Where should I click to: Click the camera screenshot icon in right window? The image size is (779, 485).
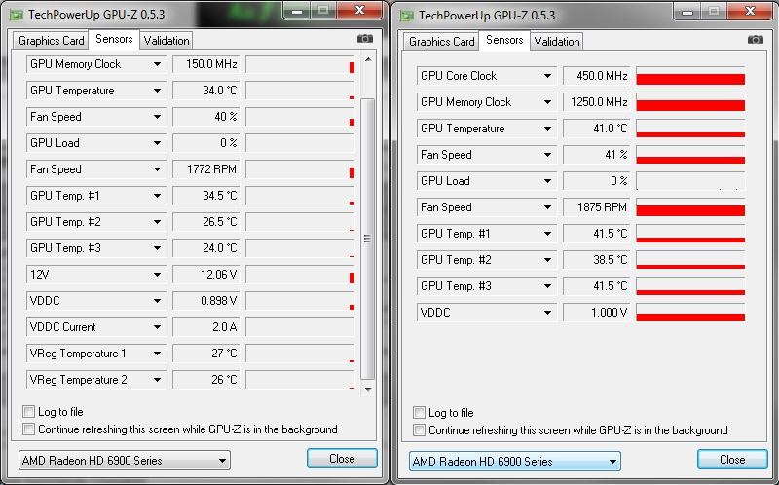click(756, 40)
